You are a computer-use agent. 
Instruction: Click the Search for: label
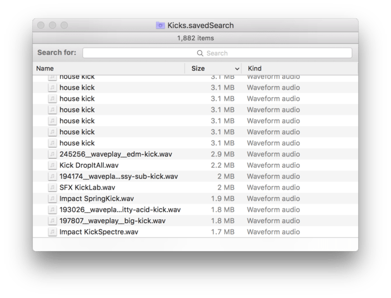click(56, 53)
